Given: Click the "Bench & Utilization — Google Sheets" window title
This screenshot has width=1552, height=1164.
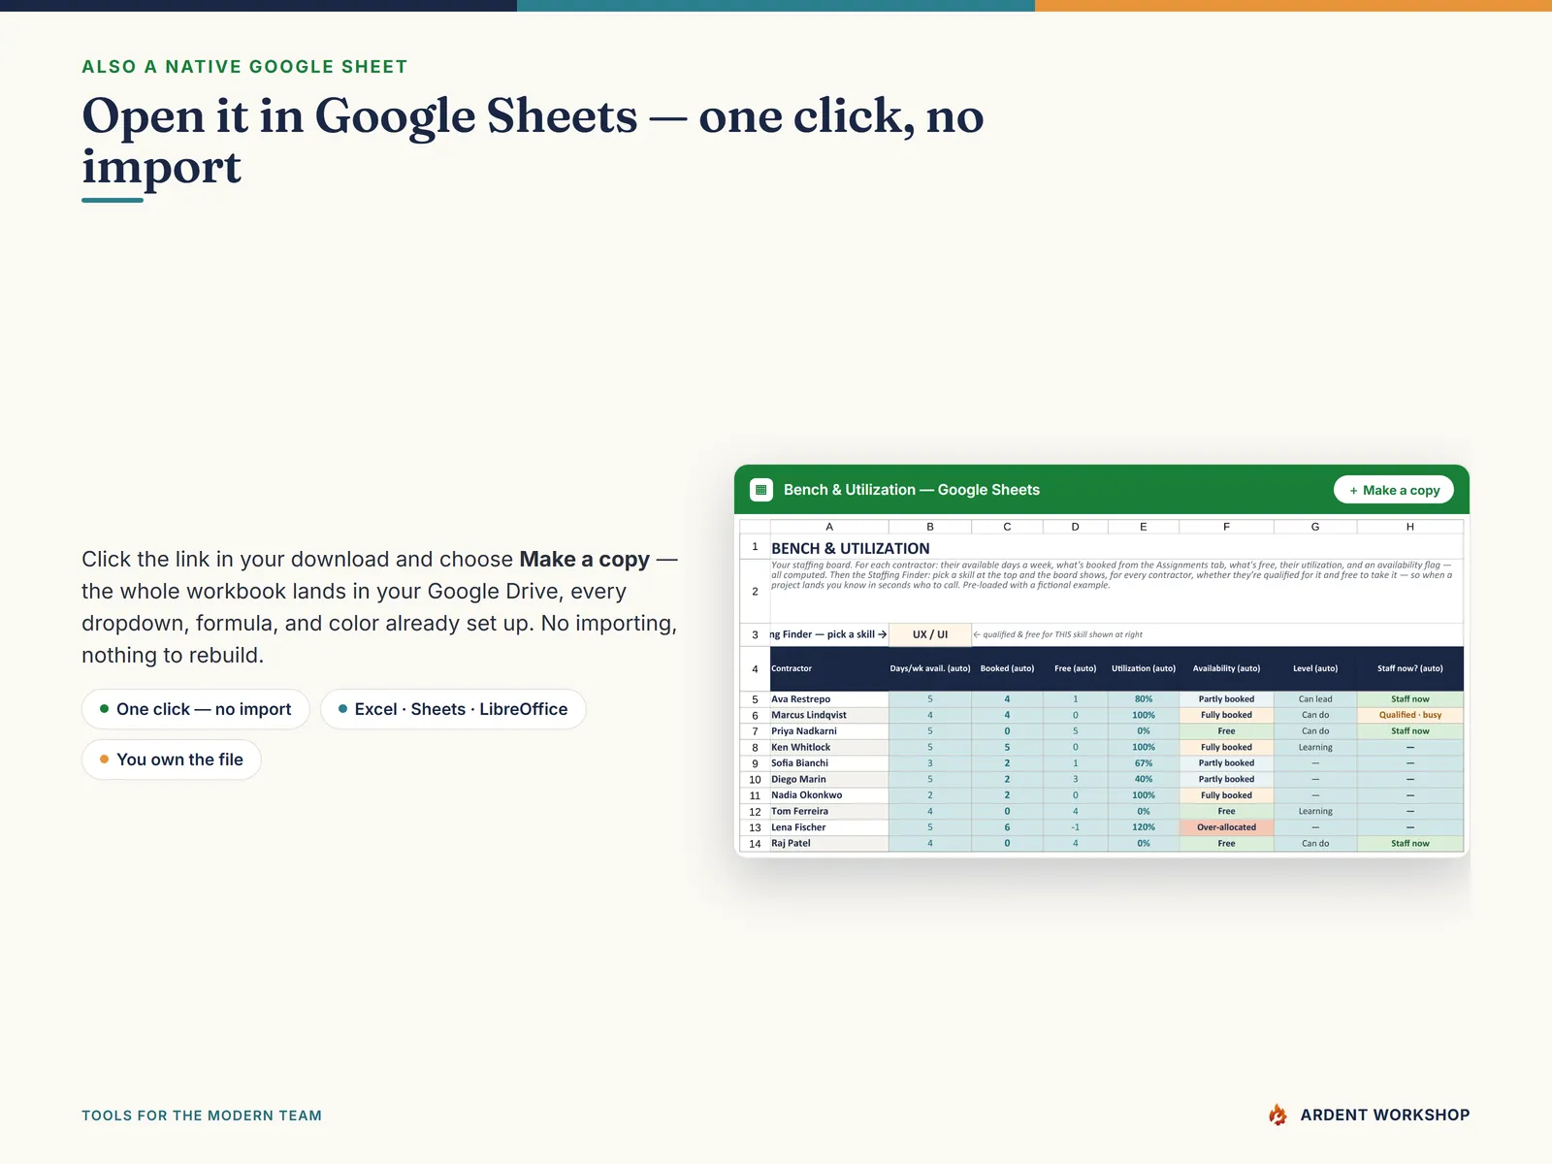Looking at the screenshot, I should click(x=911, y=490).
